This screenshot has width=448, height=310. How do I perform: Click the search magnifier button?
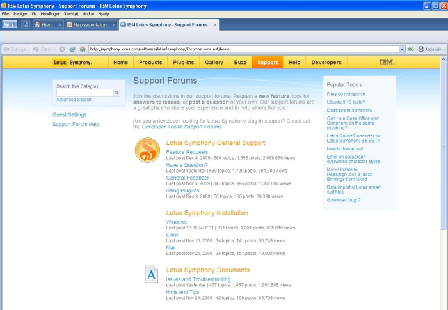pos(116,93)
